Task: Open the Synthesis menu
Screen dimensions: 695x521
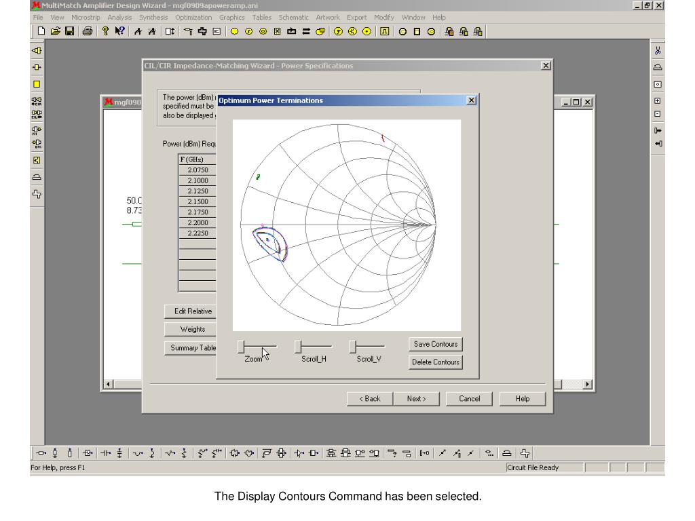Action: (153, 17)
